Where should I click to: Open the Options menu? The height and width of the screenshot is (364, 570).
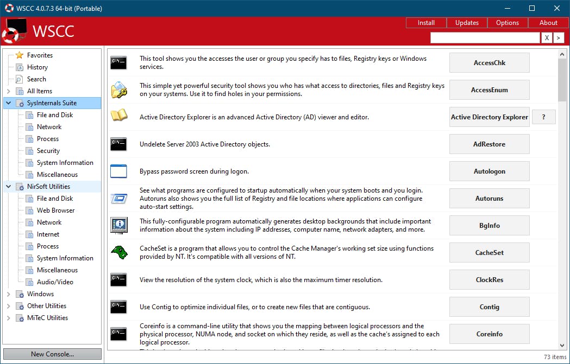(508, 22)
